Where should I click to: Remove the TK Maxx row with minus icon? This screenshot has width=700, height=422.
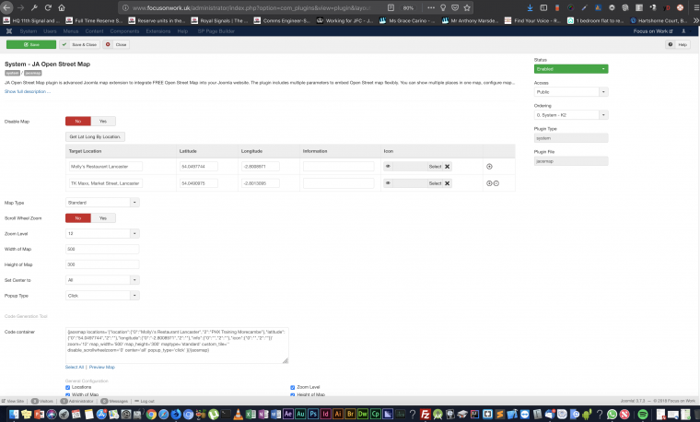496,183
